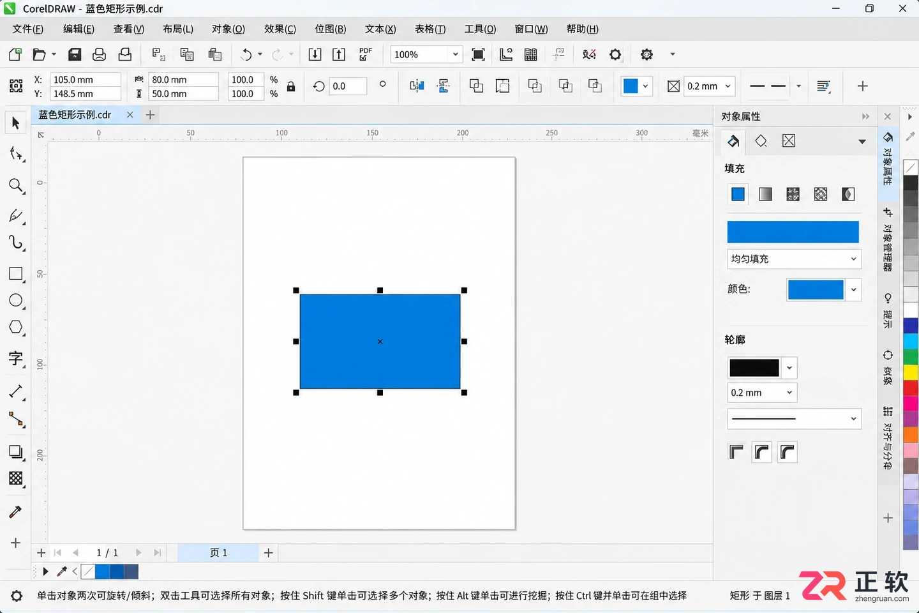Open the 颜色 fill color dropdown

click(x=853, y=290)
